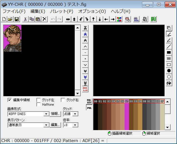The image size is (177, 144).
Task: Open the 点線 grid style dropdown
Action: click(x=75, y=114)
